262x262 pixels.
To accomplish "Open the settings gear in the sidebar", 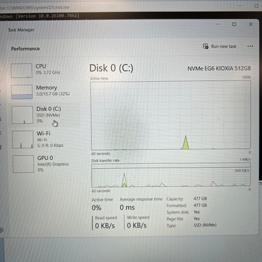I will coord(1,230).
